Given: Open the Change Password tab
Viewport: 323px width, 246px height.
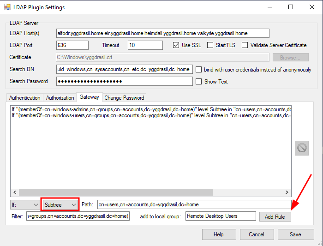Looking at the screenshot, I should point(124,98).
